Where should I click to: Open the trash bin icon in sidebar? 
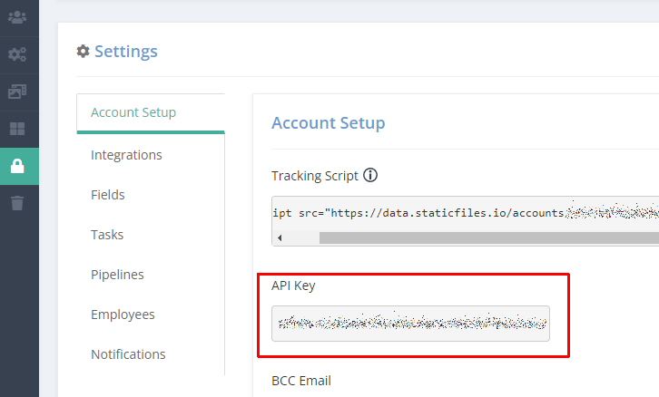click(x=17, y=203)
